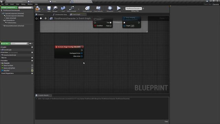This screenshot has height=124, width=220.
Task: Click the Branch node input exec pin
Action: (x=95, y=23)
